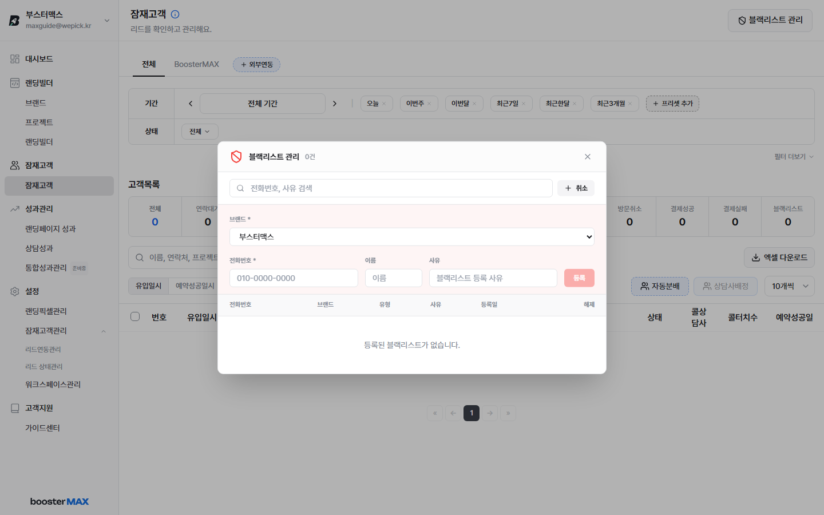Image resolution: width=824 pixels, height=515 pixels.
Task: Click the 자동분배 button
Action: (660, 286)
